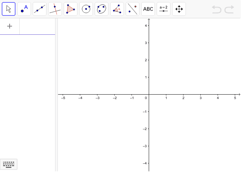Pick the Polygon tool
Image resolution: width=241 pixels, height=172 pixels.
pyautogui.click(x=71, y=9)
